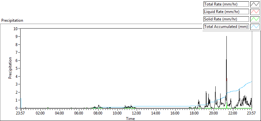Viewport: 261px width, 121px height.
Task: Click the Liquid Rate red line-style icon
Action: coord(255,12)
